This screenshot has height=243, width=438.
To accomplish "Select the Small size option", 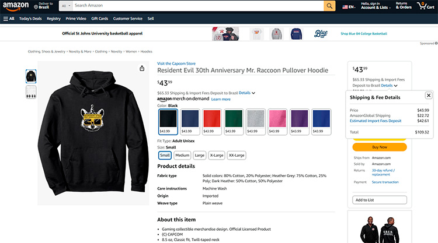I will coord(165,155).
